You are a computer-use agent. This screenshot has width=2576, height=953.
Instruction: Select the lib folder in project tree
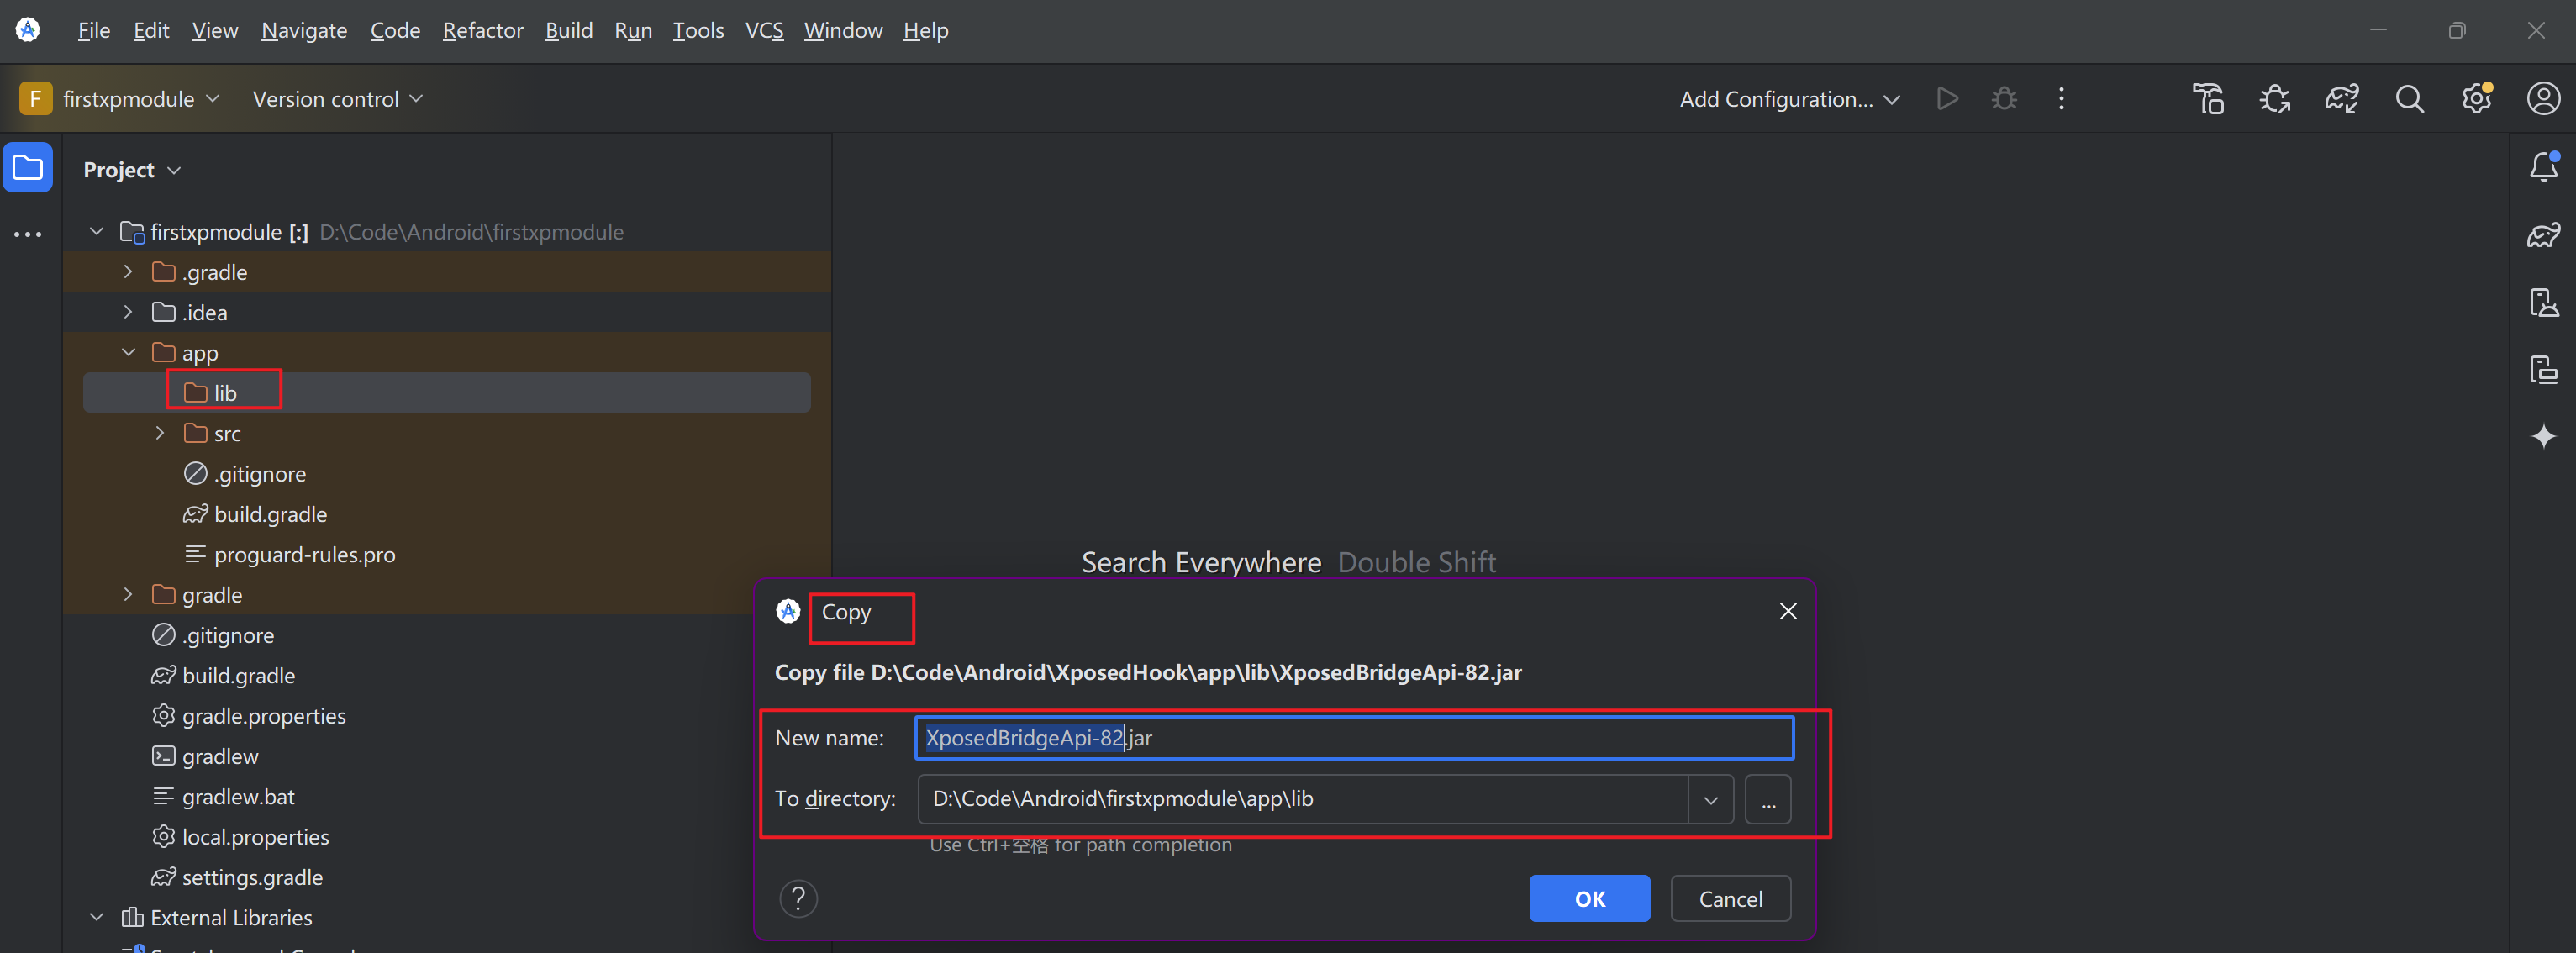pos(447,392)
